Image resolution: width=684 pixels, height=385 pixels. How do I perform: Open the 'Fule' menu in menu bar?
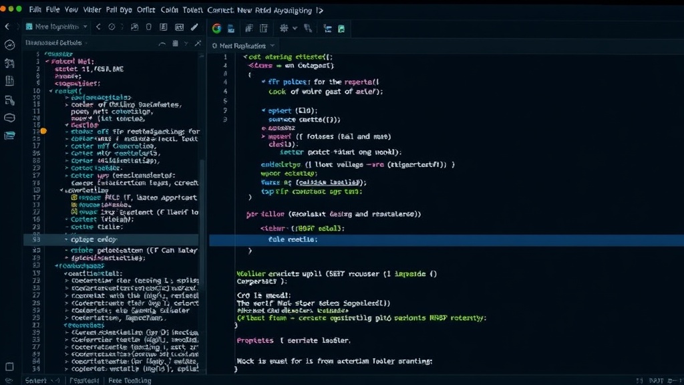[53, 9]
